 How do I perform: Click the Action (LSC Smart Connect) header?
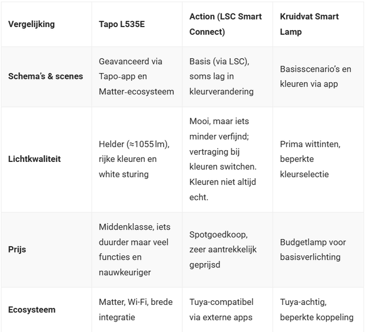tap(226, 24)
